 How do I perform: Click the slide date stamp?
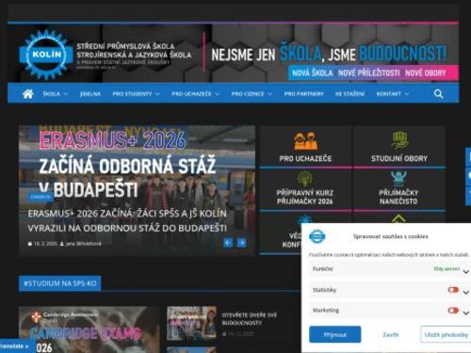click(45, 244)
